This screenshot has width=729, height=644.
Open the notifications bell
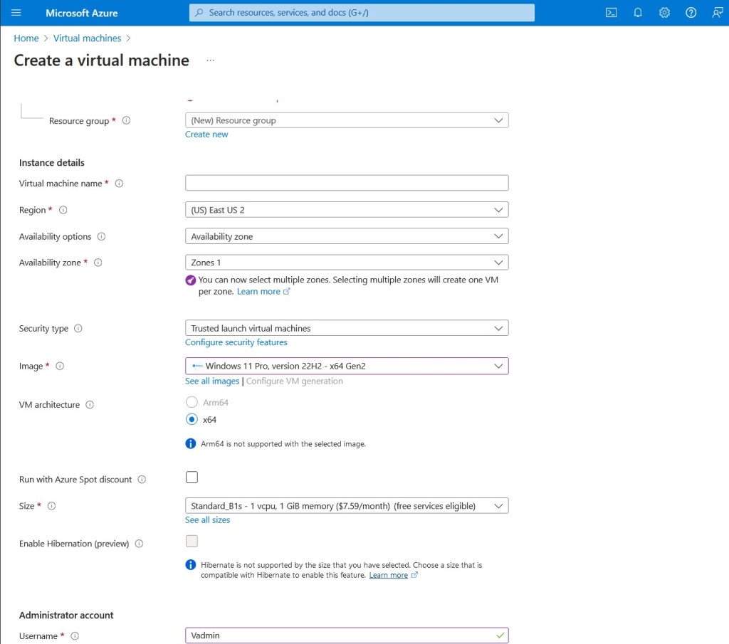(x=638, y=13)
